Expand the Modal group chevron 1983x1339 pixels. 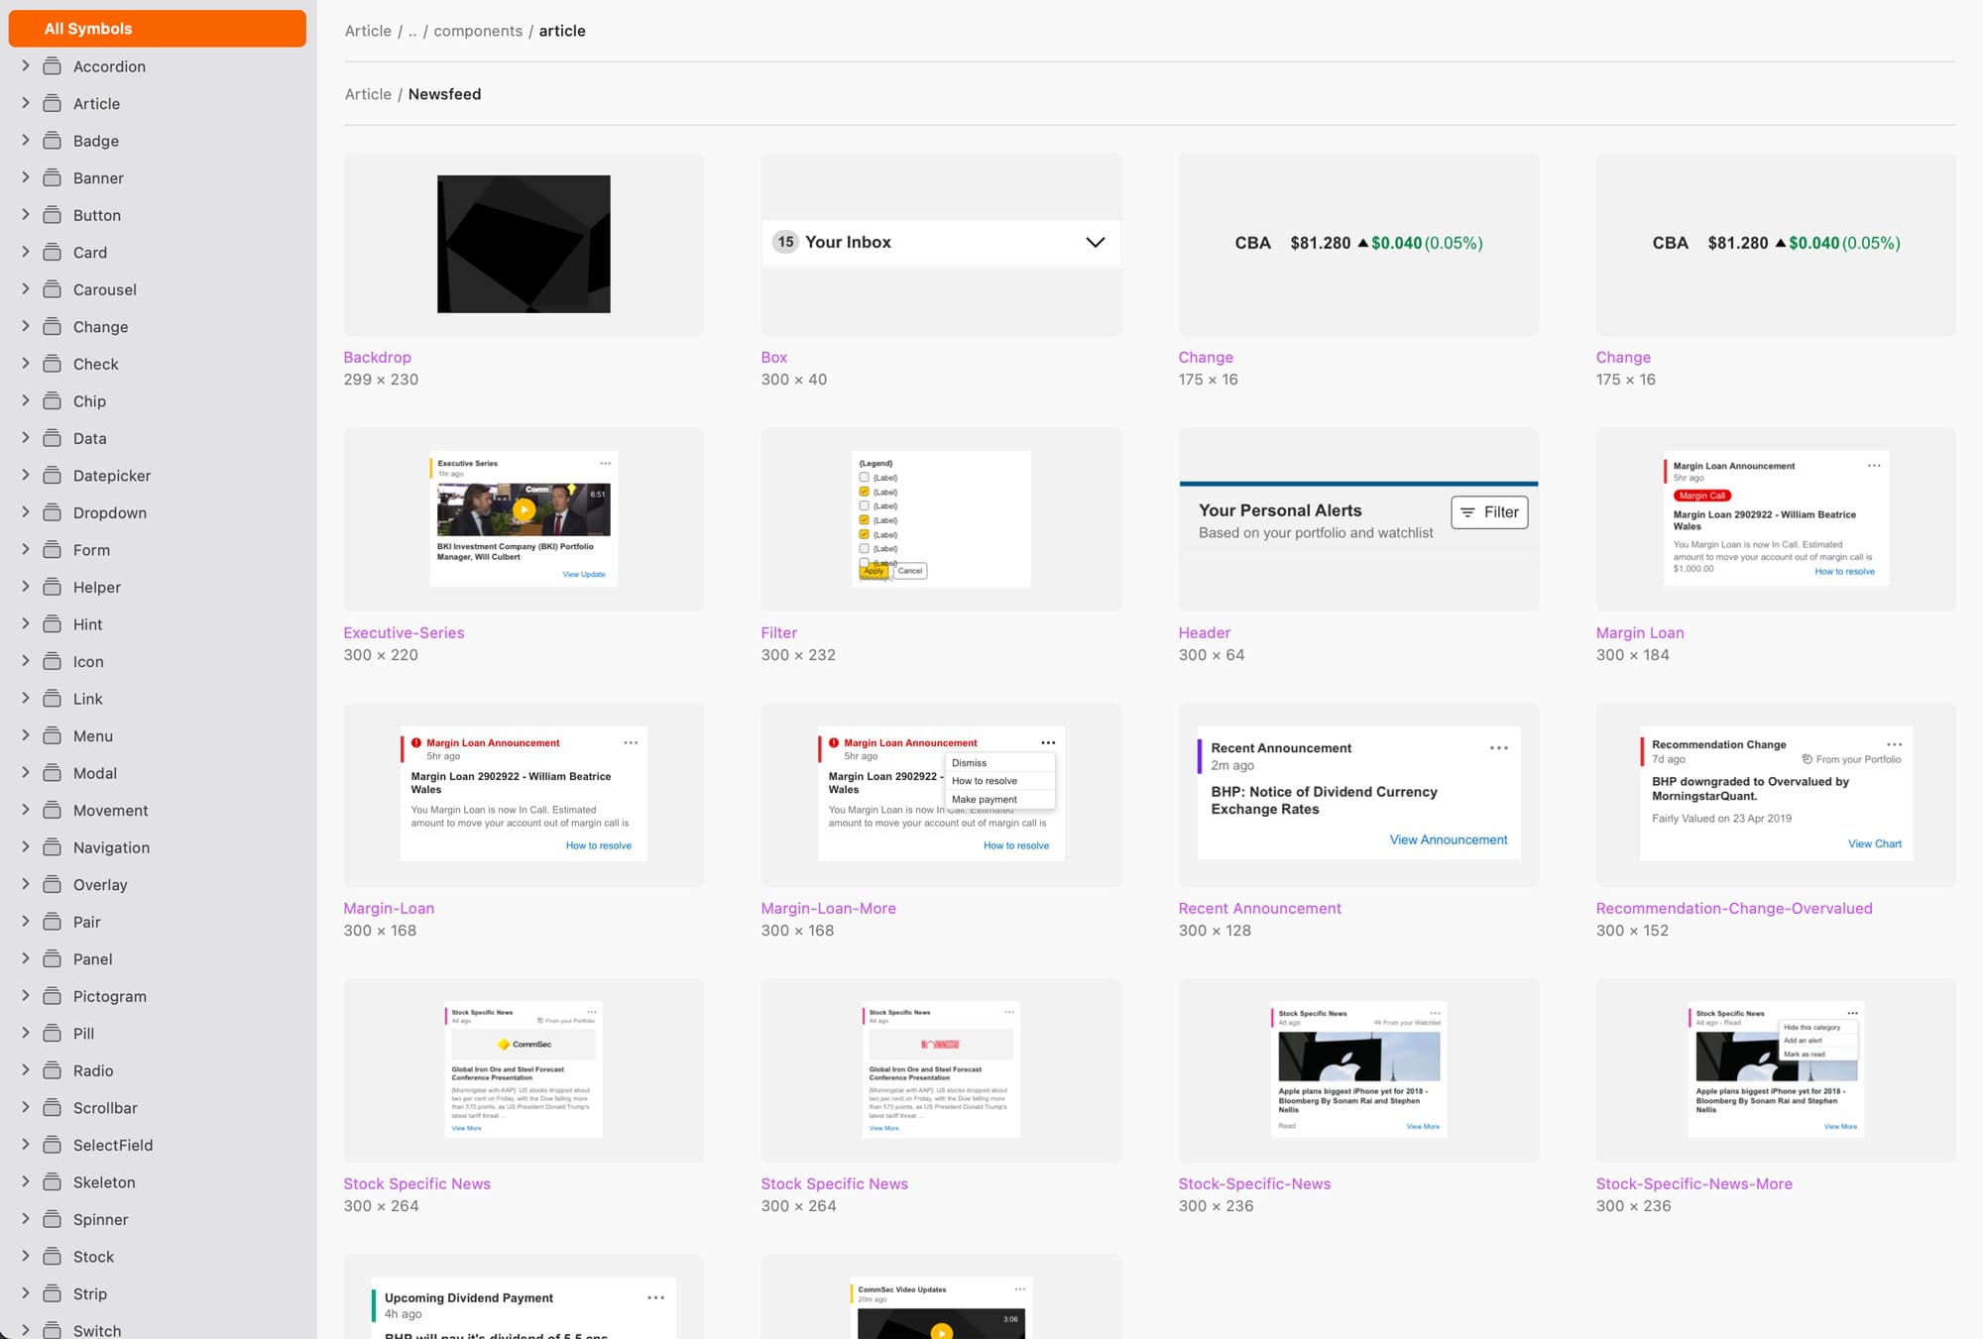click(x=26, y=772)
